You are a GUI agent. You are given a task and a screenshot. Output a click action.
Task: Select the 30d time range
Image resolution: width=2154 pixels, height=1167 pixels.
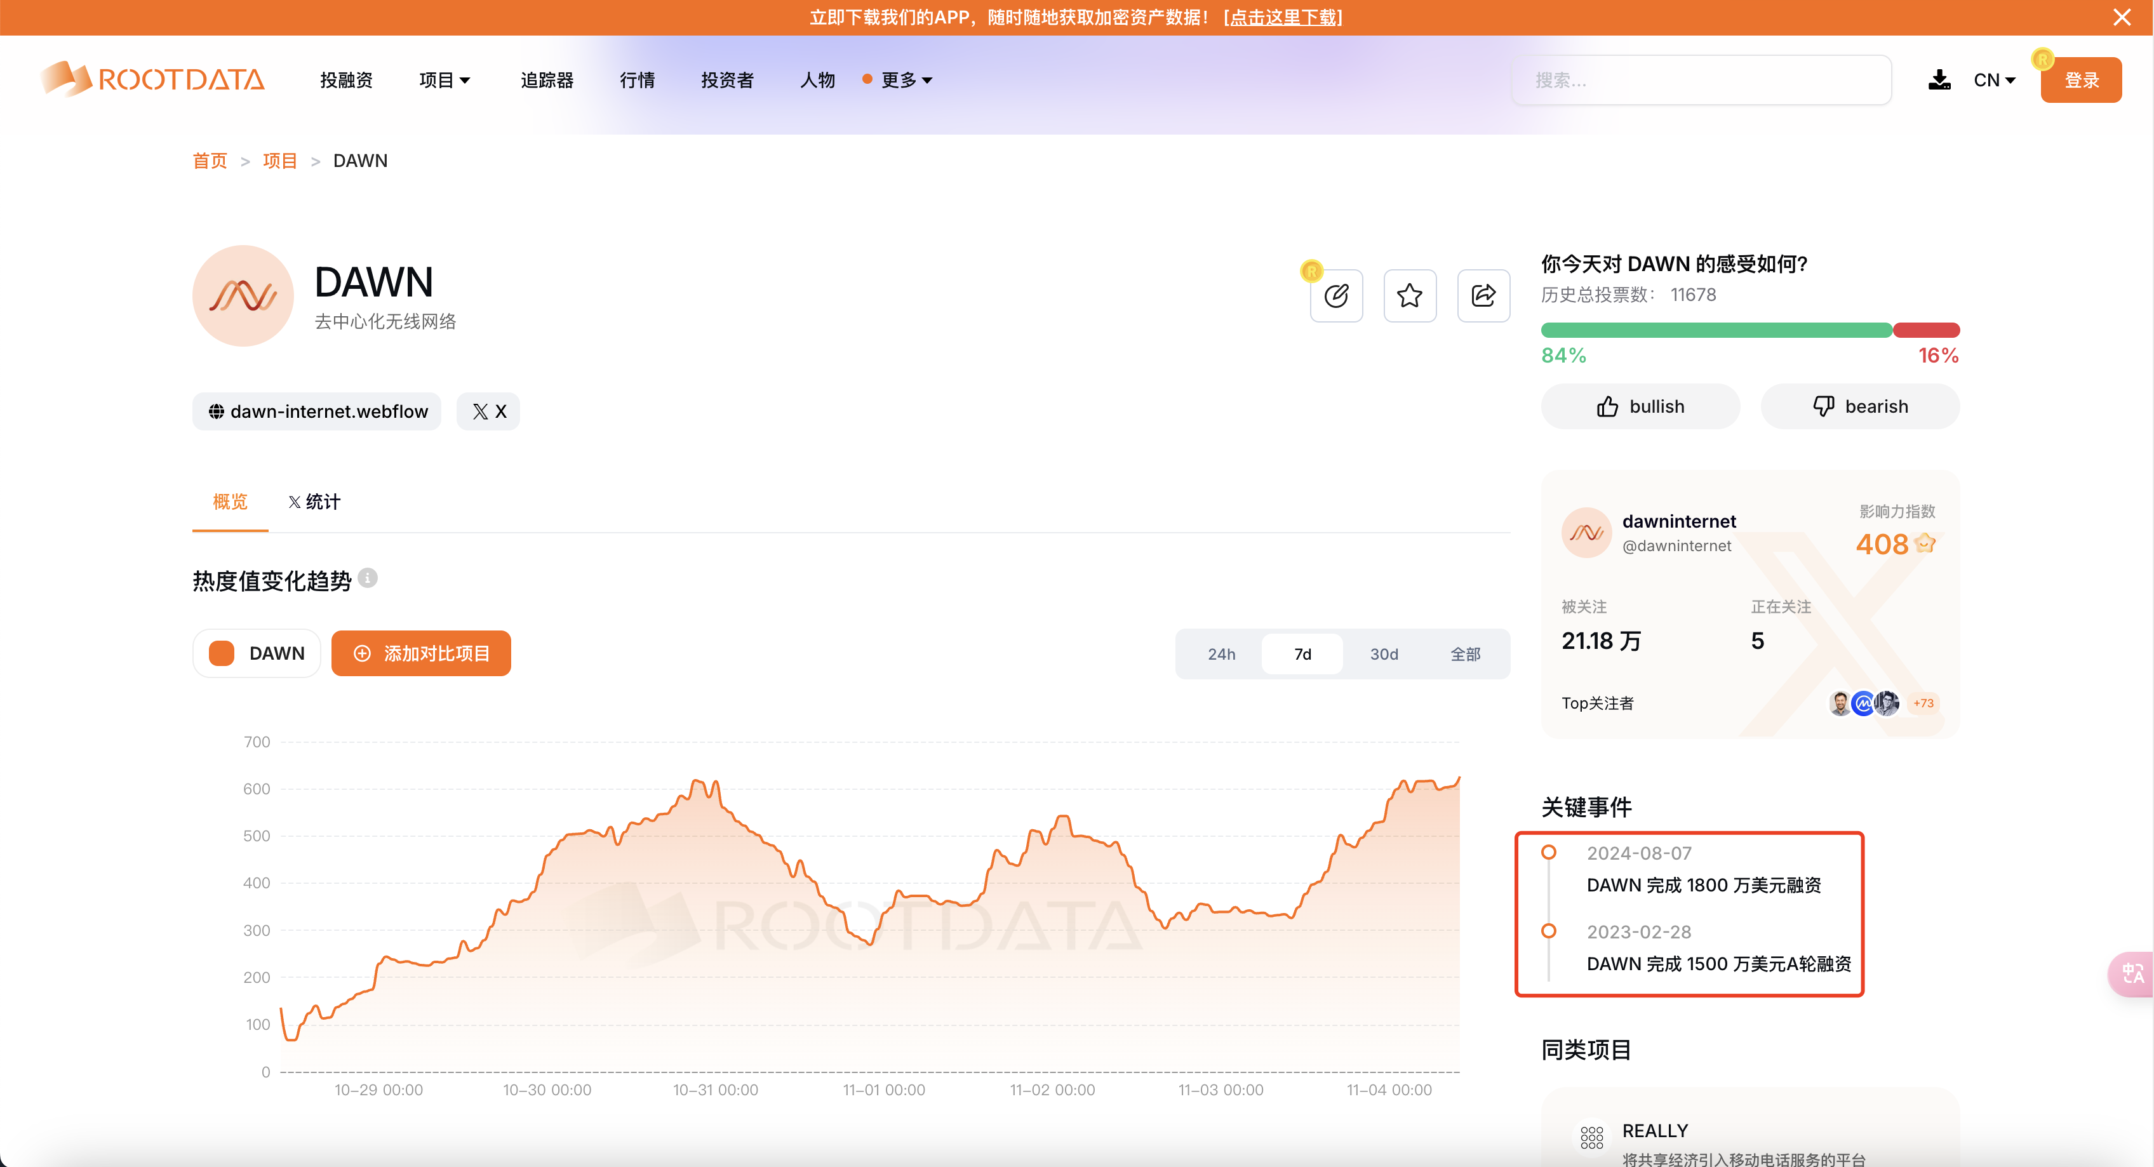[1384, 654]
